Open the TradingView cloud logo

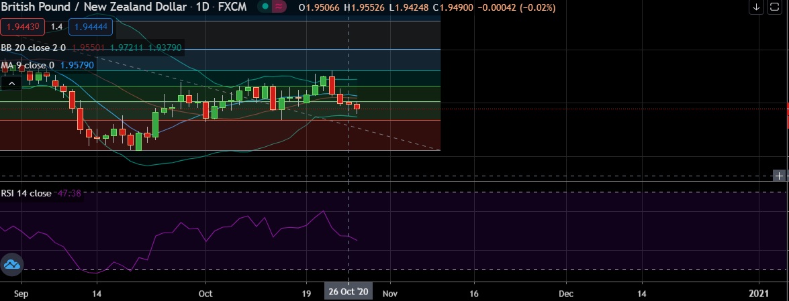point(11,264)
